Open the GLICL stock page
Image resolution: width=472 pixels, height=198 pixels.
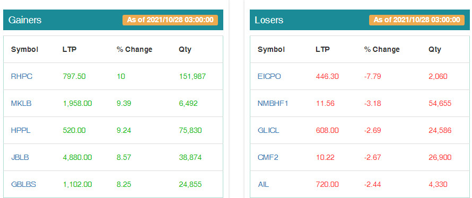click(x=268, y=130)
